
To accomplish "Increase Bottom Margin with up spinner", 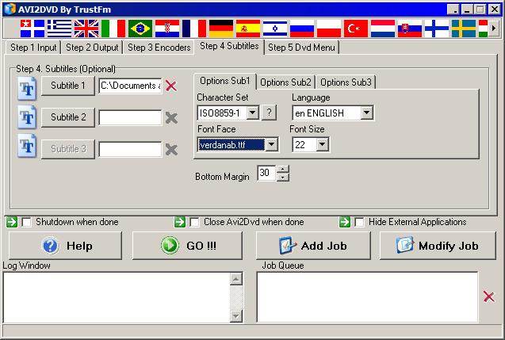I will tap(283, 169).
